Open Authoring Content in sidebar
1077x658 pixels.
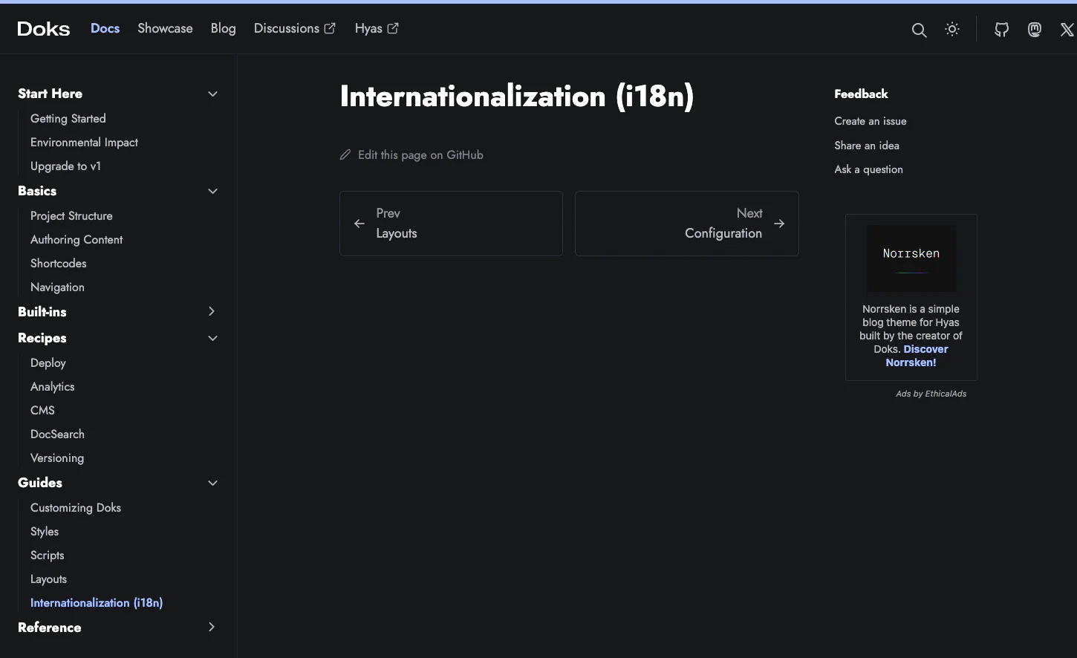click(x=77, y=239)
